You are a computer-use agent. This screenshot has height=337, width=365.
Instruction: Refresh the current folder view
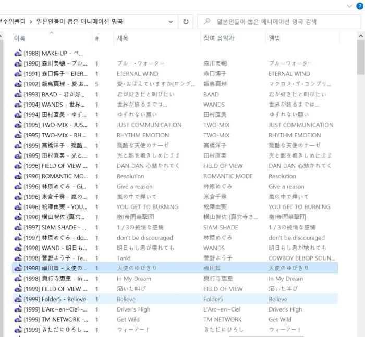(x=186, y=22)
